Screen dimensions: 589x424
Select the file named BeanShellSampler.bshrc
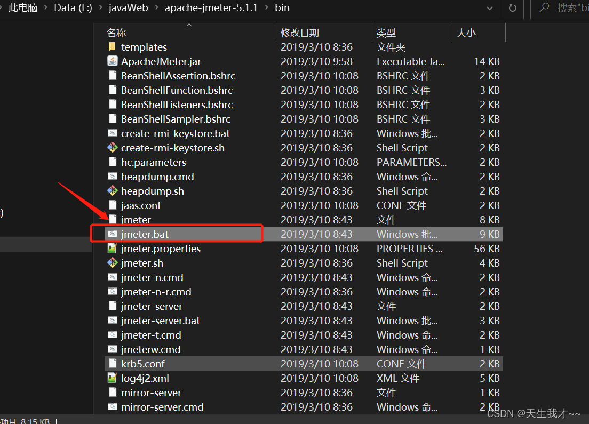click(176, 119)
